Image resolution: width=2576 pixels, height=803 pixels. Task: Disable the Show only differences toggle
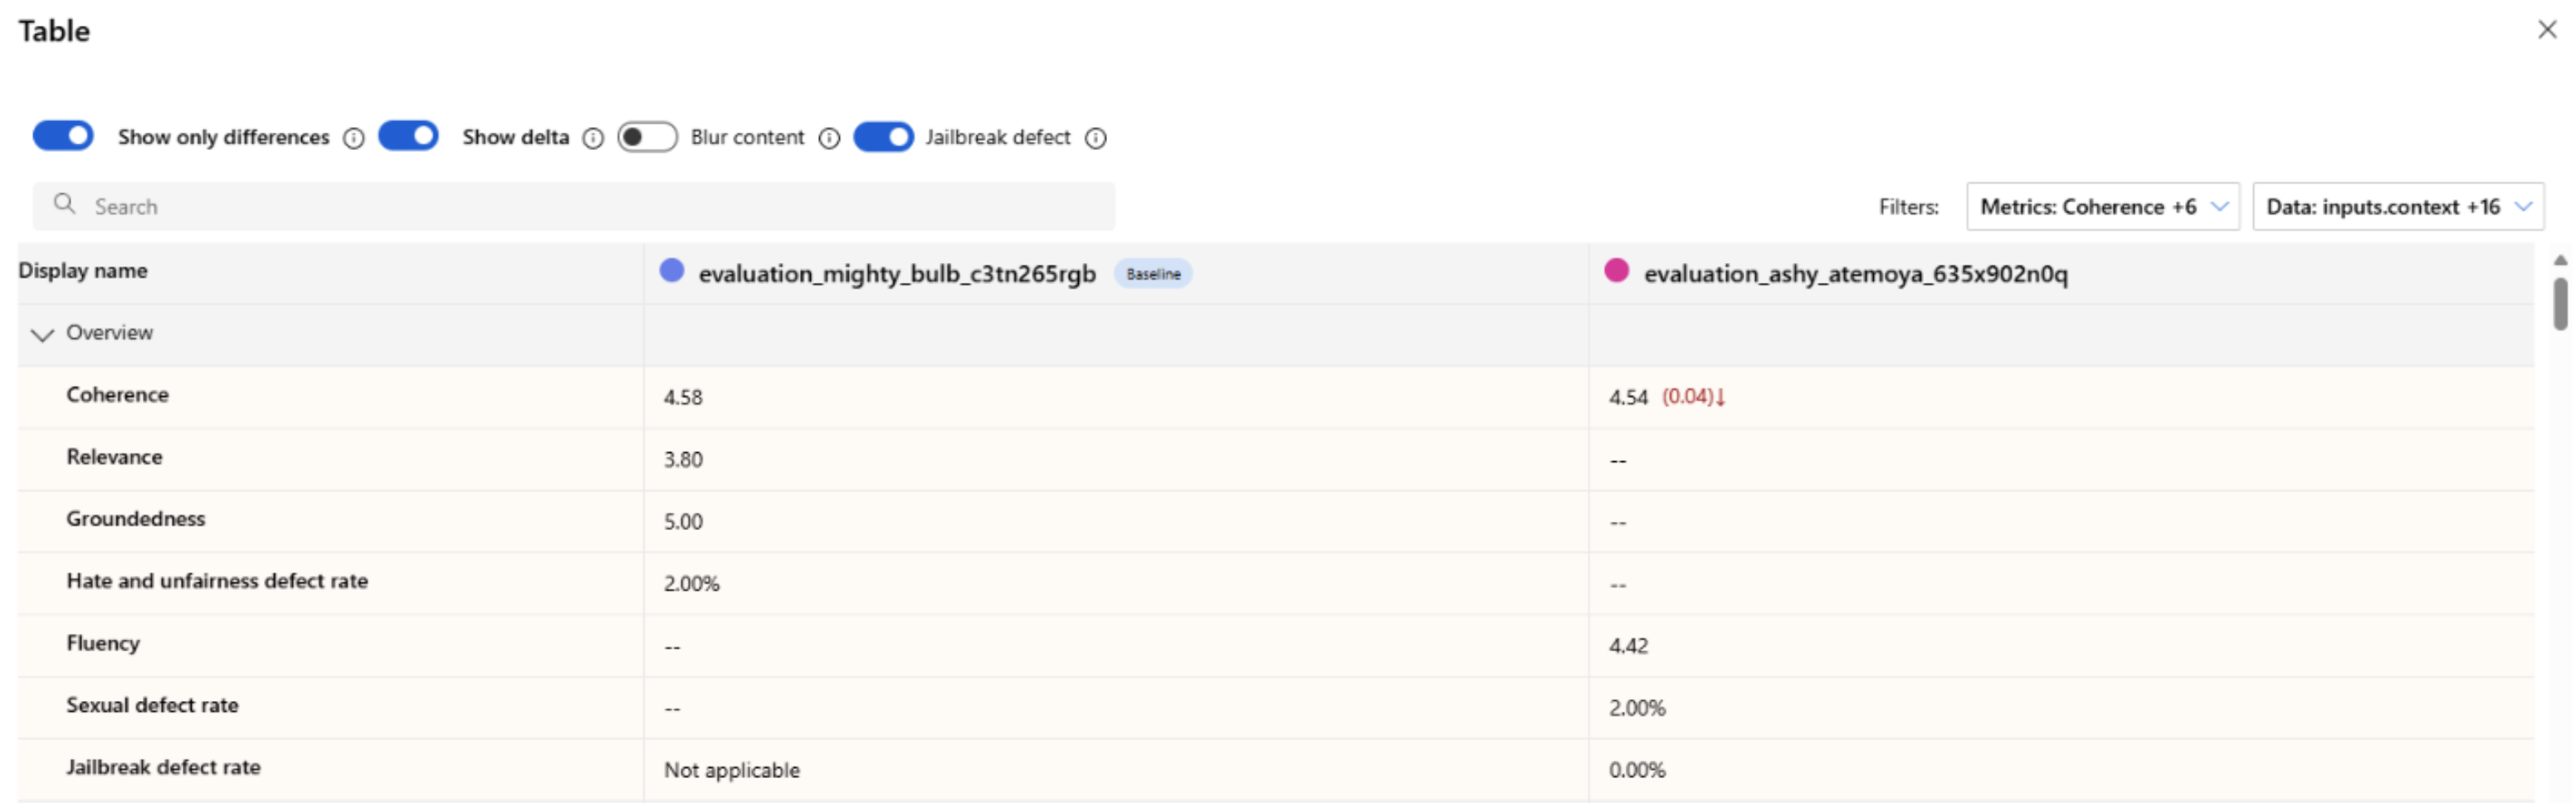pyautogui.click(x=63, y=136)
